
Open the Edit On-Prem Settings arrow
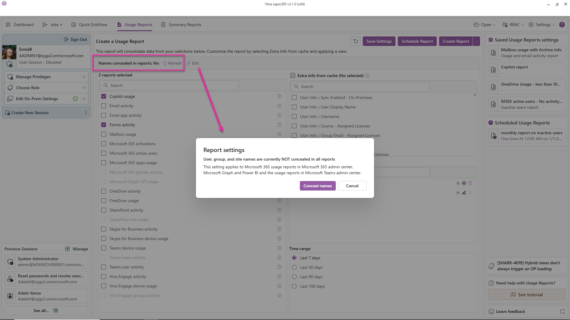[x=83, y=99]
